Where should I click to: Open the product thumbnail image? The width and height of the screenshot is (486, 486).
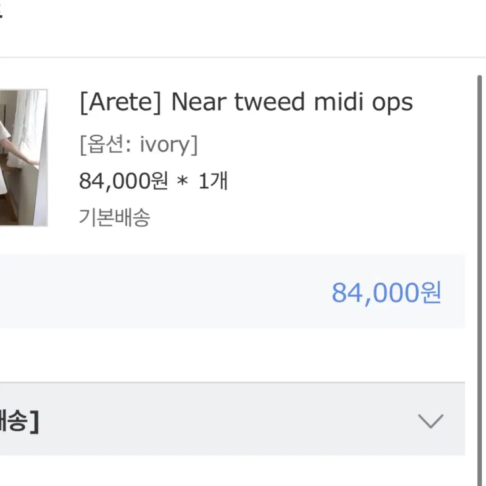click(x=23, y=158)
